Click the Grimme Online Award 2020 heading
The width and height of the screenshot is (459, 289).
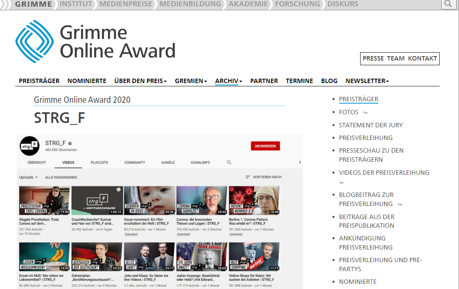coord(82,100)
